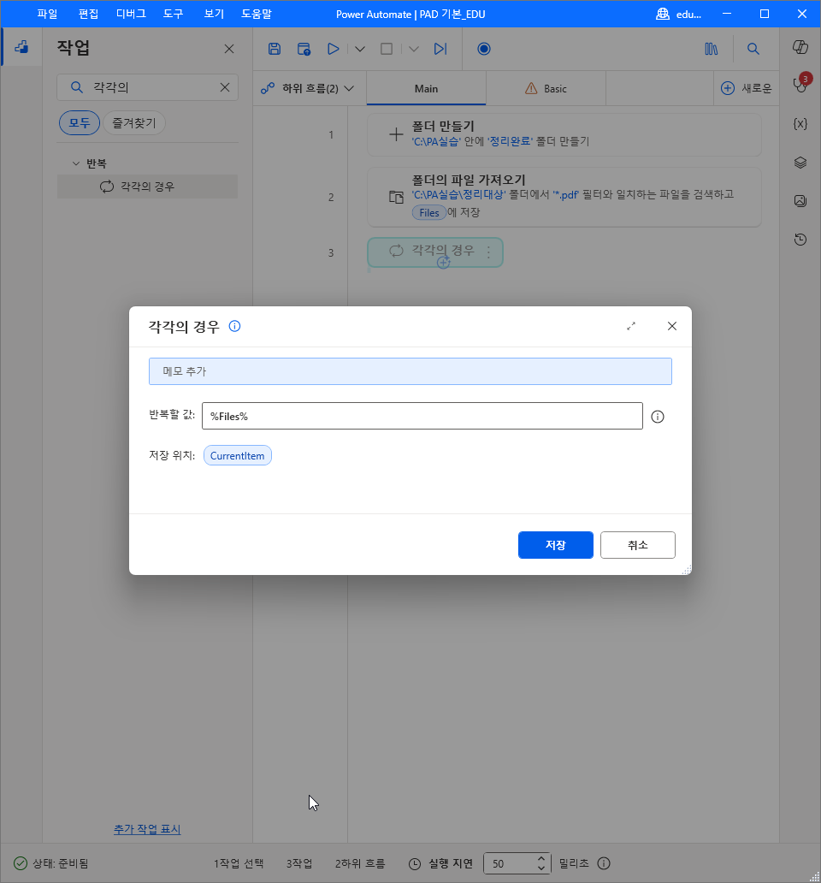Open the 도구 menu
This screenshot has height=883, width=821.
coord(174,14)
